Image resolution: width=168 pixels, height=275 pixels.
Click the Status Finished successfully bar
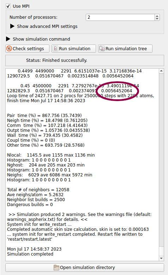pyautogui.click(x=85, y=60)
